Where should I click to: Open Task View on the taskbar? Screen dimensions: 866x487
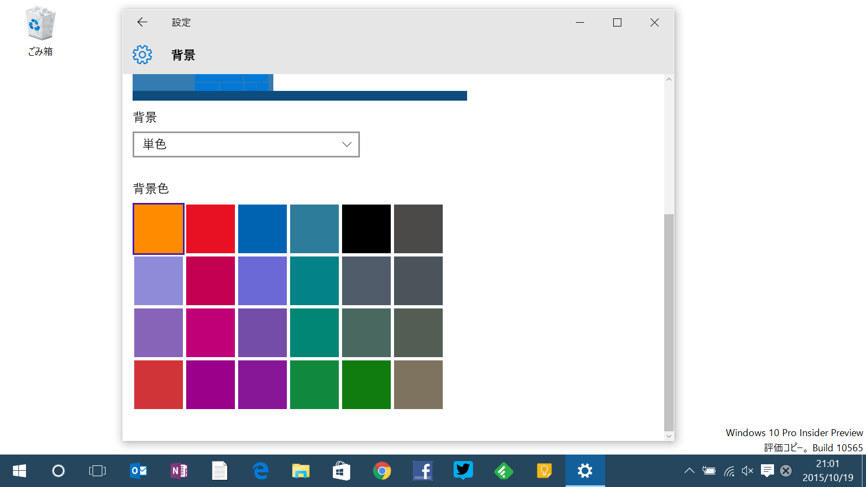[97, 471]
